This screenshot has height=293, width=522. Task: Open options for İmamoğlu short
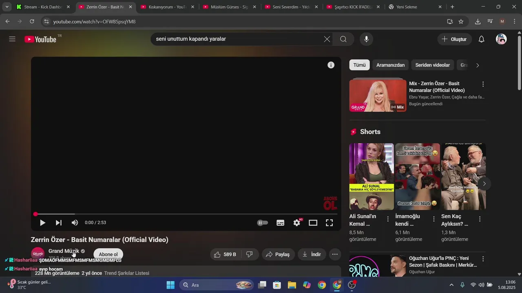click(434, 219)
